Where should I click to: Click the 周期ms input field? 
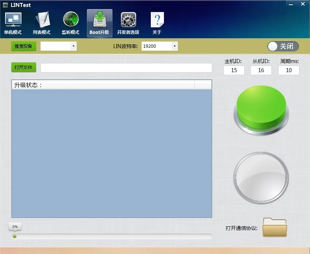tap(289, 70)
